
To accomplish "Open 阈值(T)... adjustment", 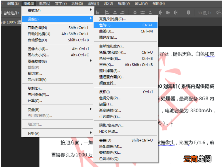I will (126, 104).
